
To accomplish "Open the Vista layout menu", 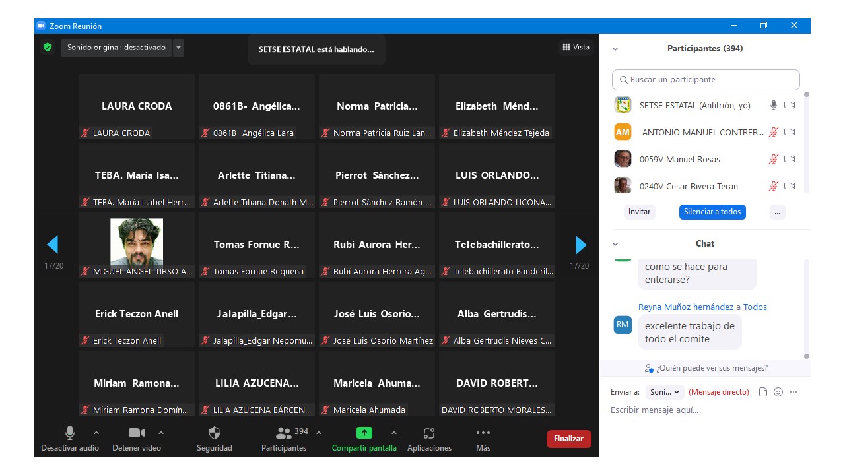I will pyautogui.click(x=576, y=47).
